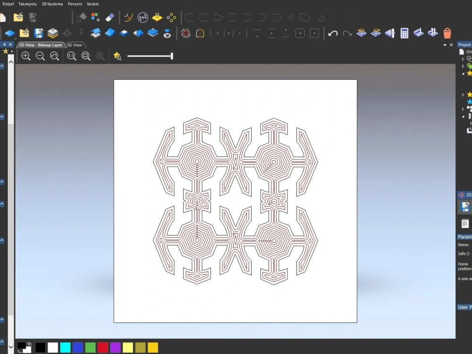Select the purple color swatch

pos(115,347)
